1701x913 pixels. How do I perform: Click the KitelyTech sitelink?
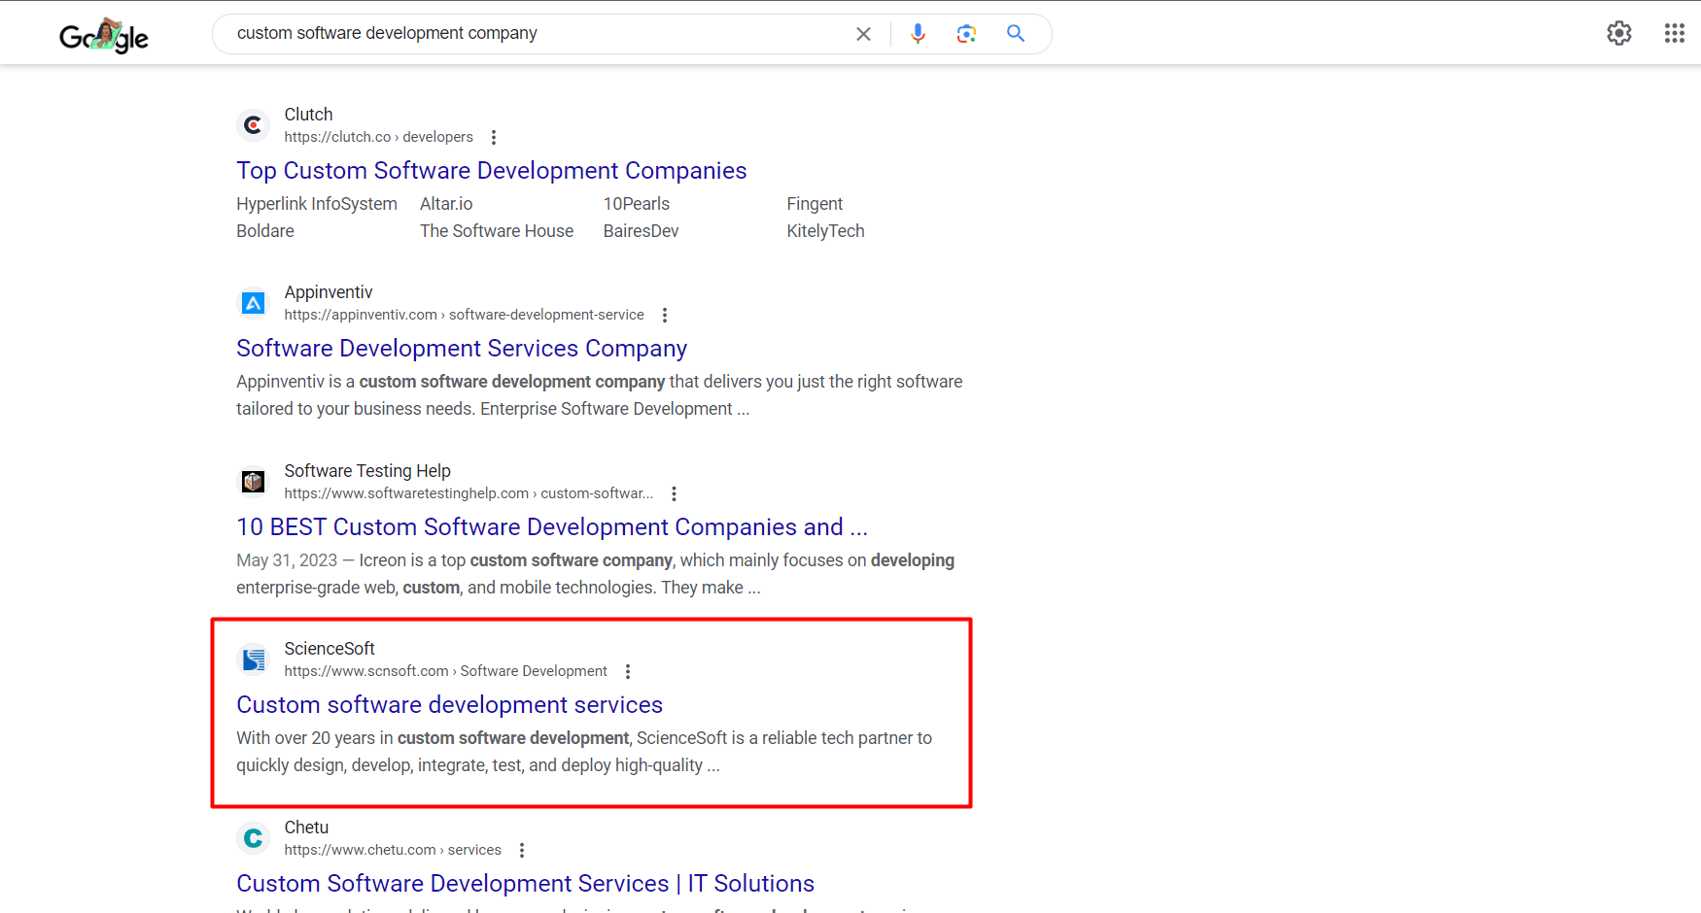[x=825, y=231]
